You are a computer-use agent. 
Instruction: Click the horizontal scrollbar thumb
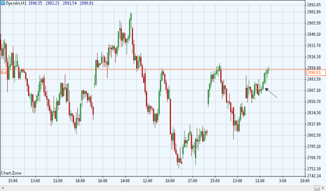point(317,188)
